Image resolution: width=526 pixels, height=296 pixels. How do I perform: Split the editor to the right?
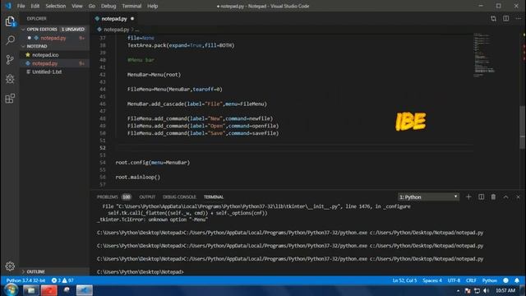point(506,19)
